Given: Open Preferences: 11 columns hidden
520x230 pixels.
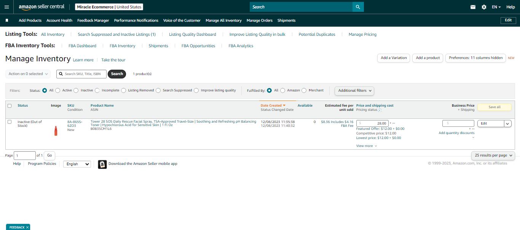Looking at the screenshot, I should pos(475,58).
